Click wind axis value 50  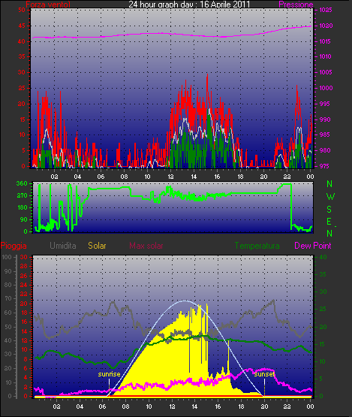pyautogui.click(x=22, y=10)
